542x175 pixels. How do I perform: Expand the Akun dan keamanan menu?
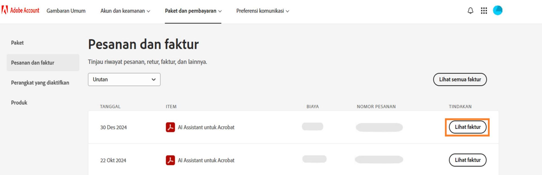click(x=125, y=11)
